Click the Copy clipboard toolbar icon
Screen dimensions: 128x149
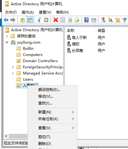46,20
